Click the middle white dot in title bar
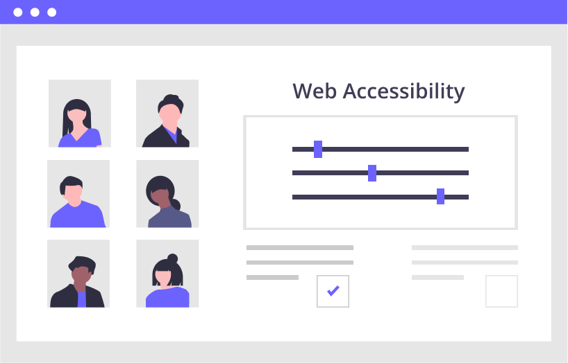The width and height of the screenshot is (568, 363). click(35, 12)
